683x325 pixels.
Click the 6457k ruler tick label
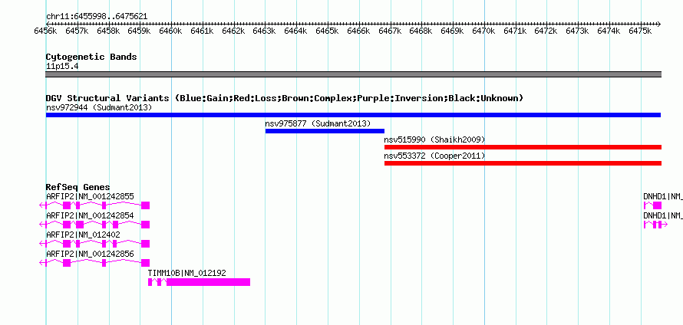[x=77, y=31]
